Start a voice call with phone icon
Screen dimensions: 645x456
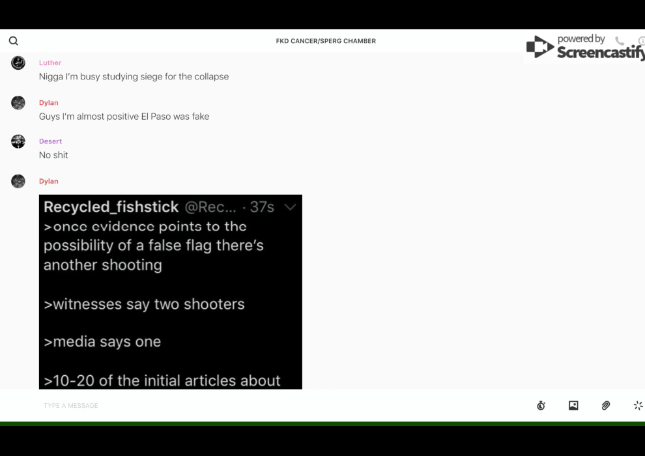click(619, 41)
